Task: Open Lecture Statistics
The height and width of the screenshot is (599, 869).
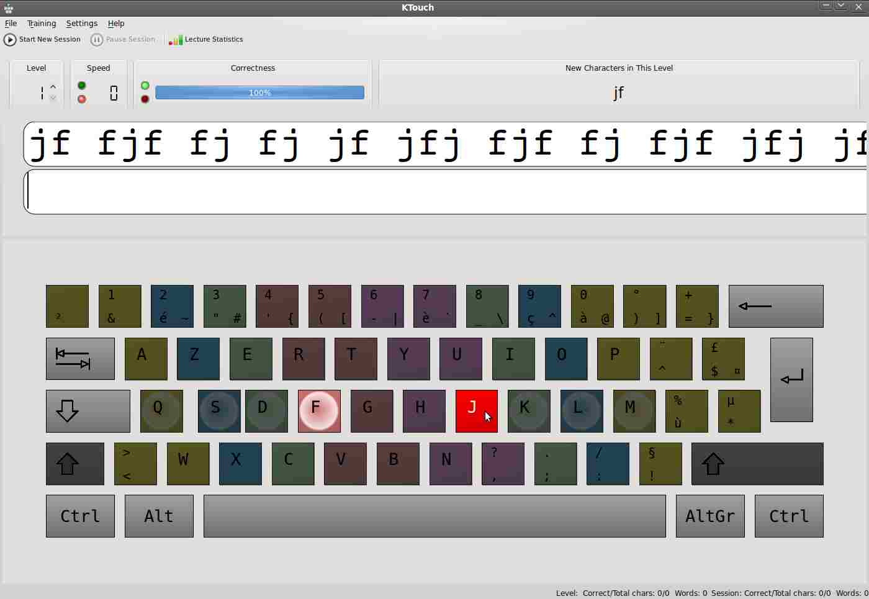Action: pos(206,39)
